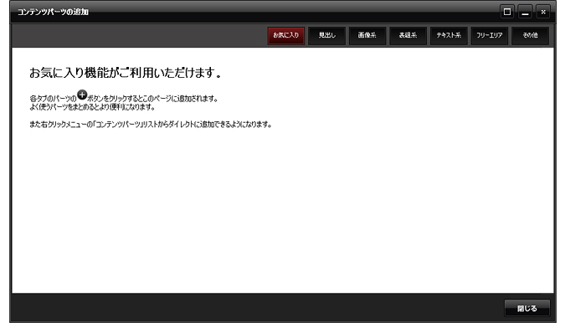565x323 pixels.
Task: Click the コンテンツパーツの追加 title text
Action: click(53, 12)
